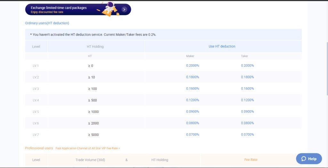
Task: Click the HT Holding header in the ordinary users table
Action: (95, 47)
